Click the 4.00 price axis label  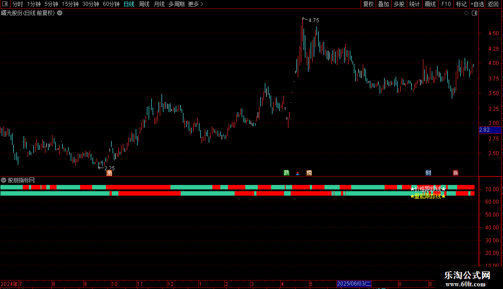[493, 63]
